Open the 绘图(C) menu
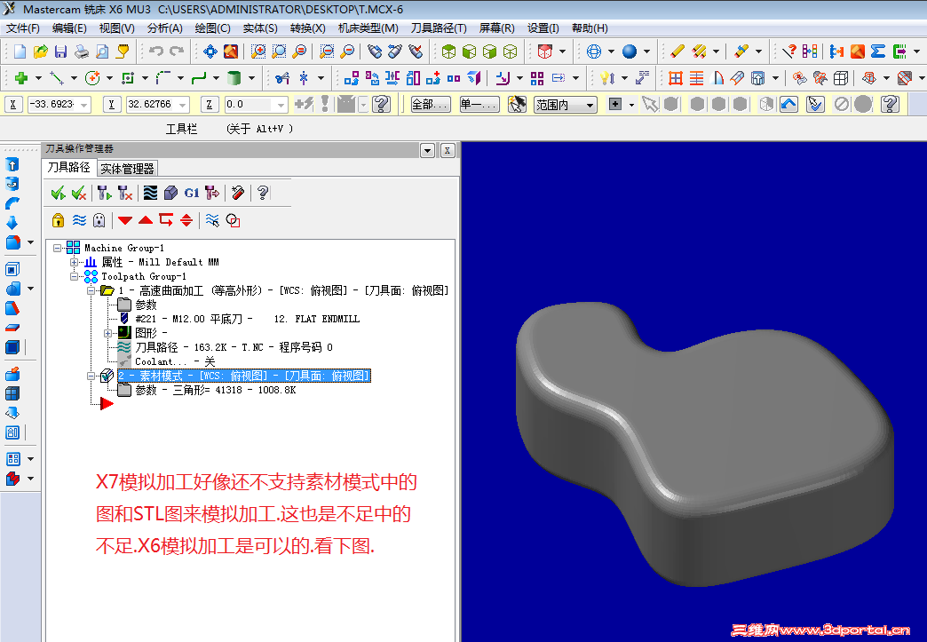927x642 pixels. [x=212, y=28]
